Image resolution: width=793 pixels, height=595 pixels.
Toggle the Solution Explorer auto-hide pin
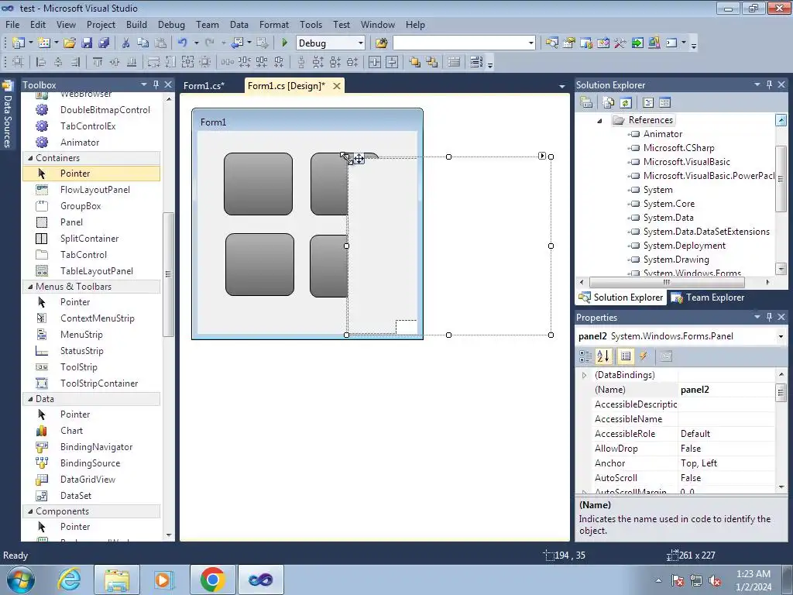(x=769, y=84)
